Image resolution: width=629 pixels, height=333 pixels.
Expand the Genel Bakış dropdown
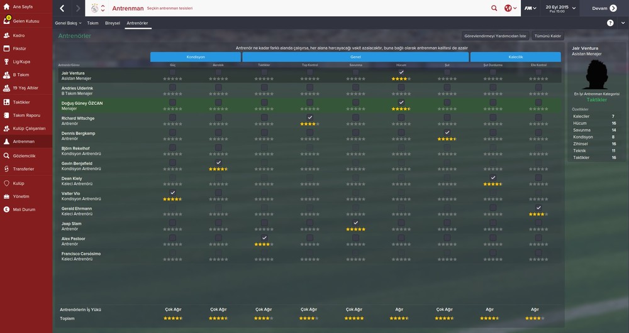[x=68, y=23]
